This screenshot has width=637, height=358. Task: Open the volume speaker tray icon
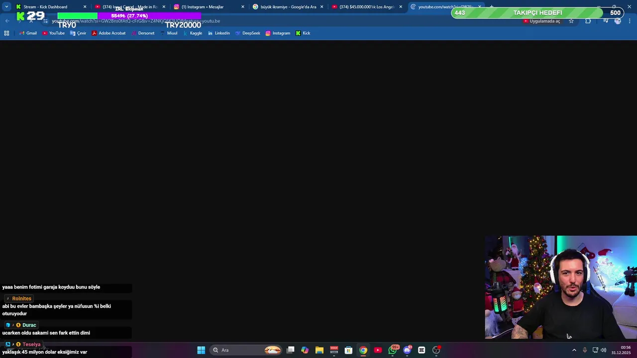coord(603,350)
